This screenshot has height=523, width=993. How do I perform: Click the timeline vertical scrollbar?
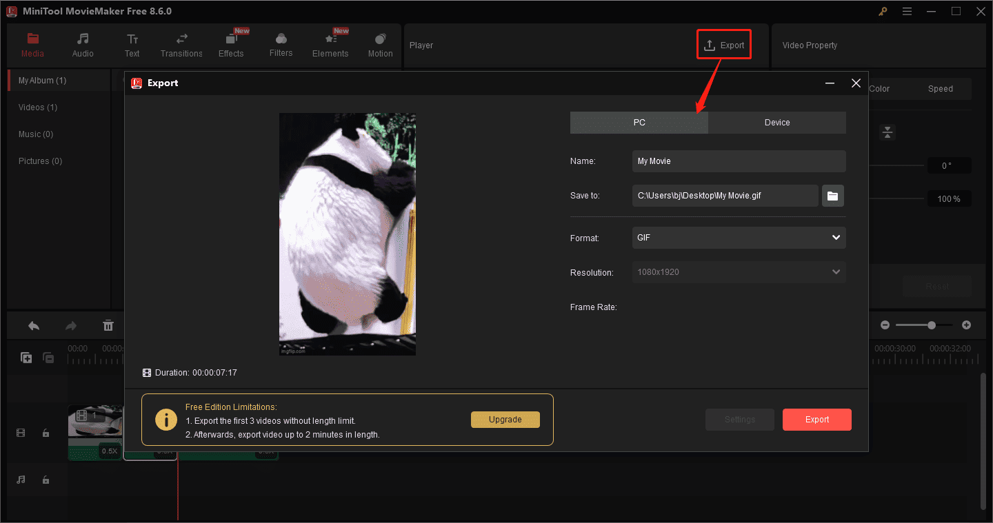coord(983,441)
